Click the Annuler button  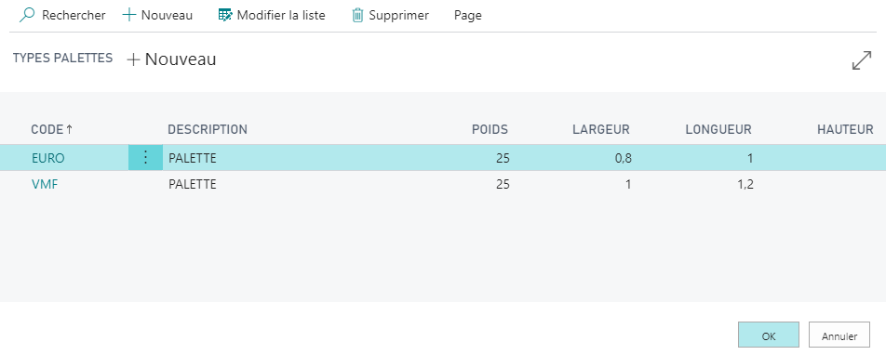(839, 335)
